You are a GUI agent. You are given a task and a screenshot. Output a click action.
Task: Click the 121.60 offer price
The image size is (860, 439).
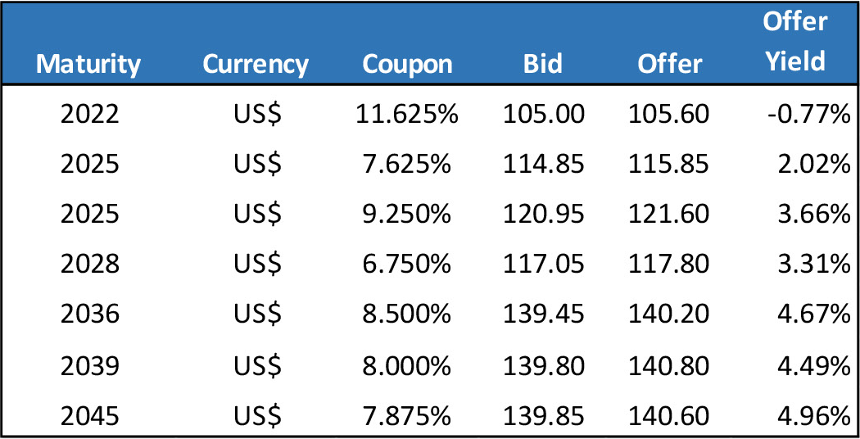(x=668, y=214)
